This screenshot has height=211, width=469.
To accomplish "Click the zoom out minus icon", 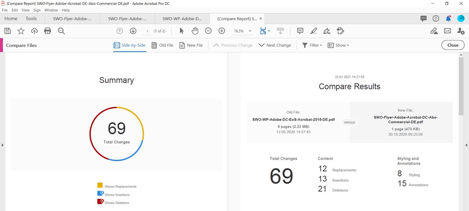I will (208, 31).
